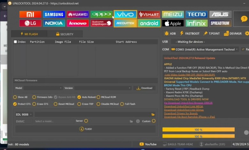
Task: Switch to the SECURITY tab
Action: point(64,34)
